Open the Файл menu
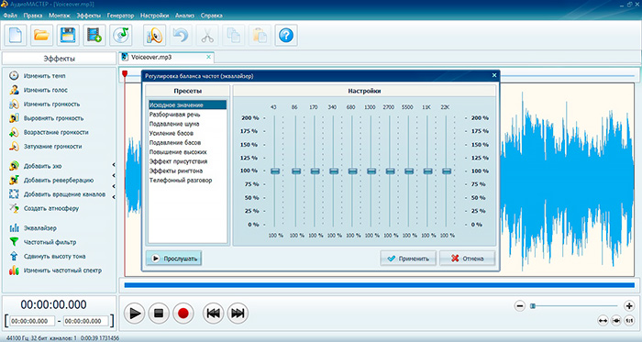The width and height of the screenshot is (642, 342). 10,16
